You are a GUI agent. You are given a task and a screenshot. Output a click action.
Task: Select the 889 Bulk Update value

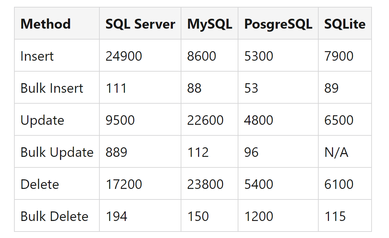[116, 152]
